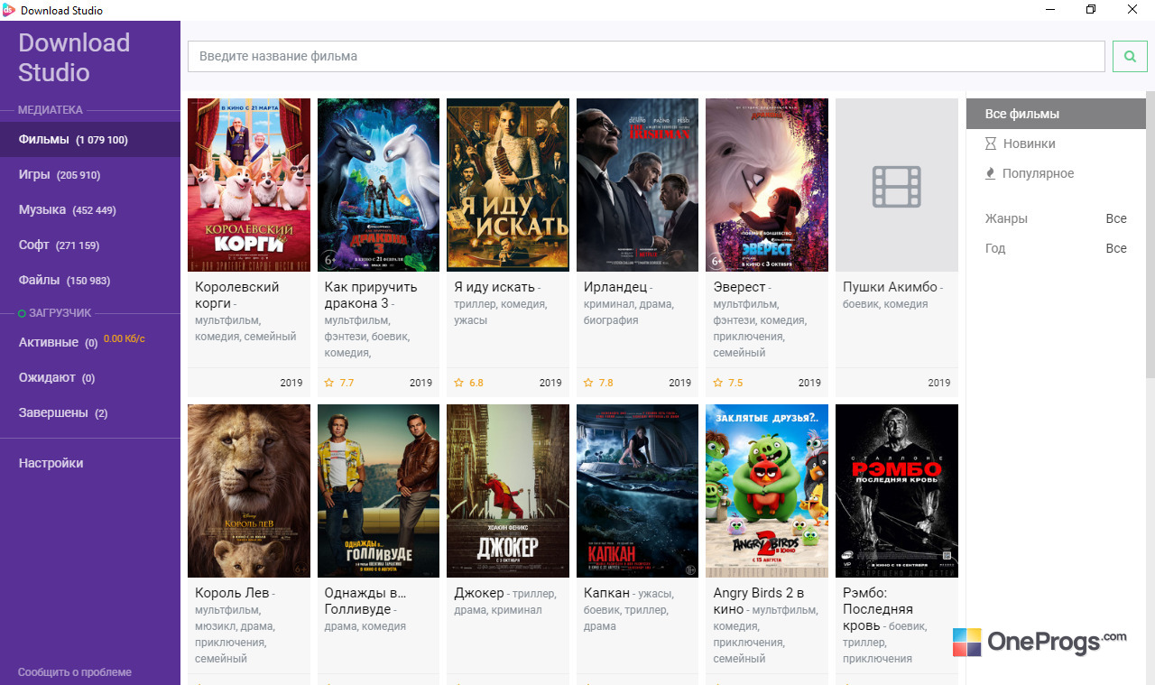Click the Король Лев title text
1155x685 pixels.
pyautogui.click(x=232, y=593)
